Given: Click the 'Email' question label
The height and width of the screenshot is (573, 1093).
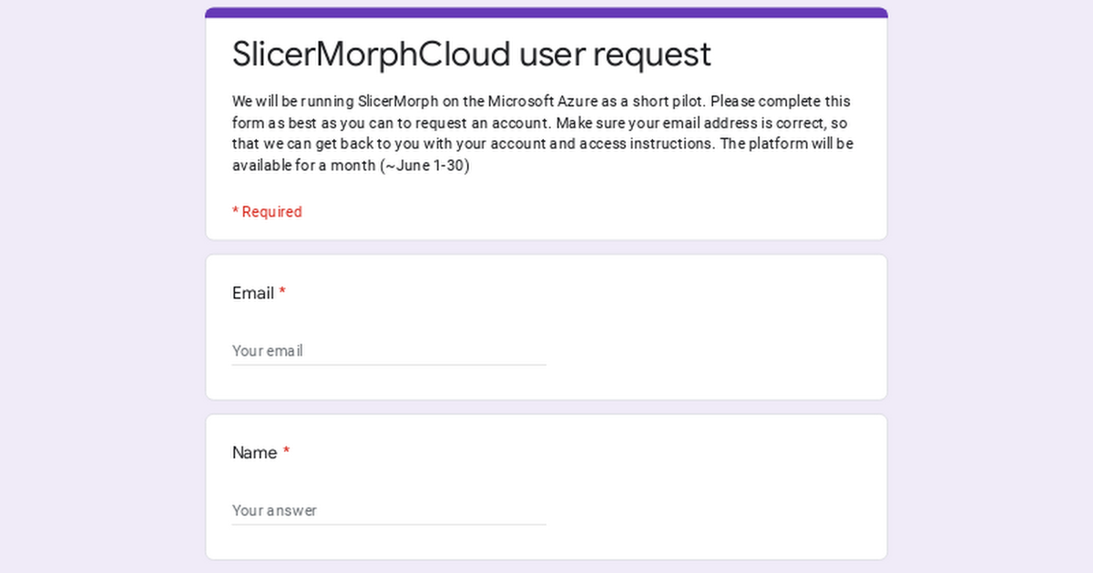Looking at the screenshot, I should pos(253,293).
